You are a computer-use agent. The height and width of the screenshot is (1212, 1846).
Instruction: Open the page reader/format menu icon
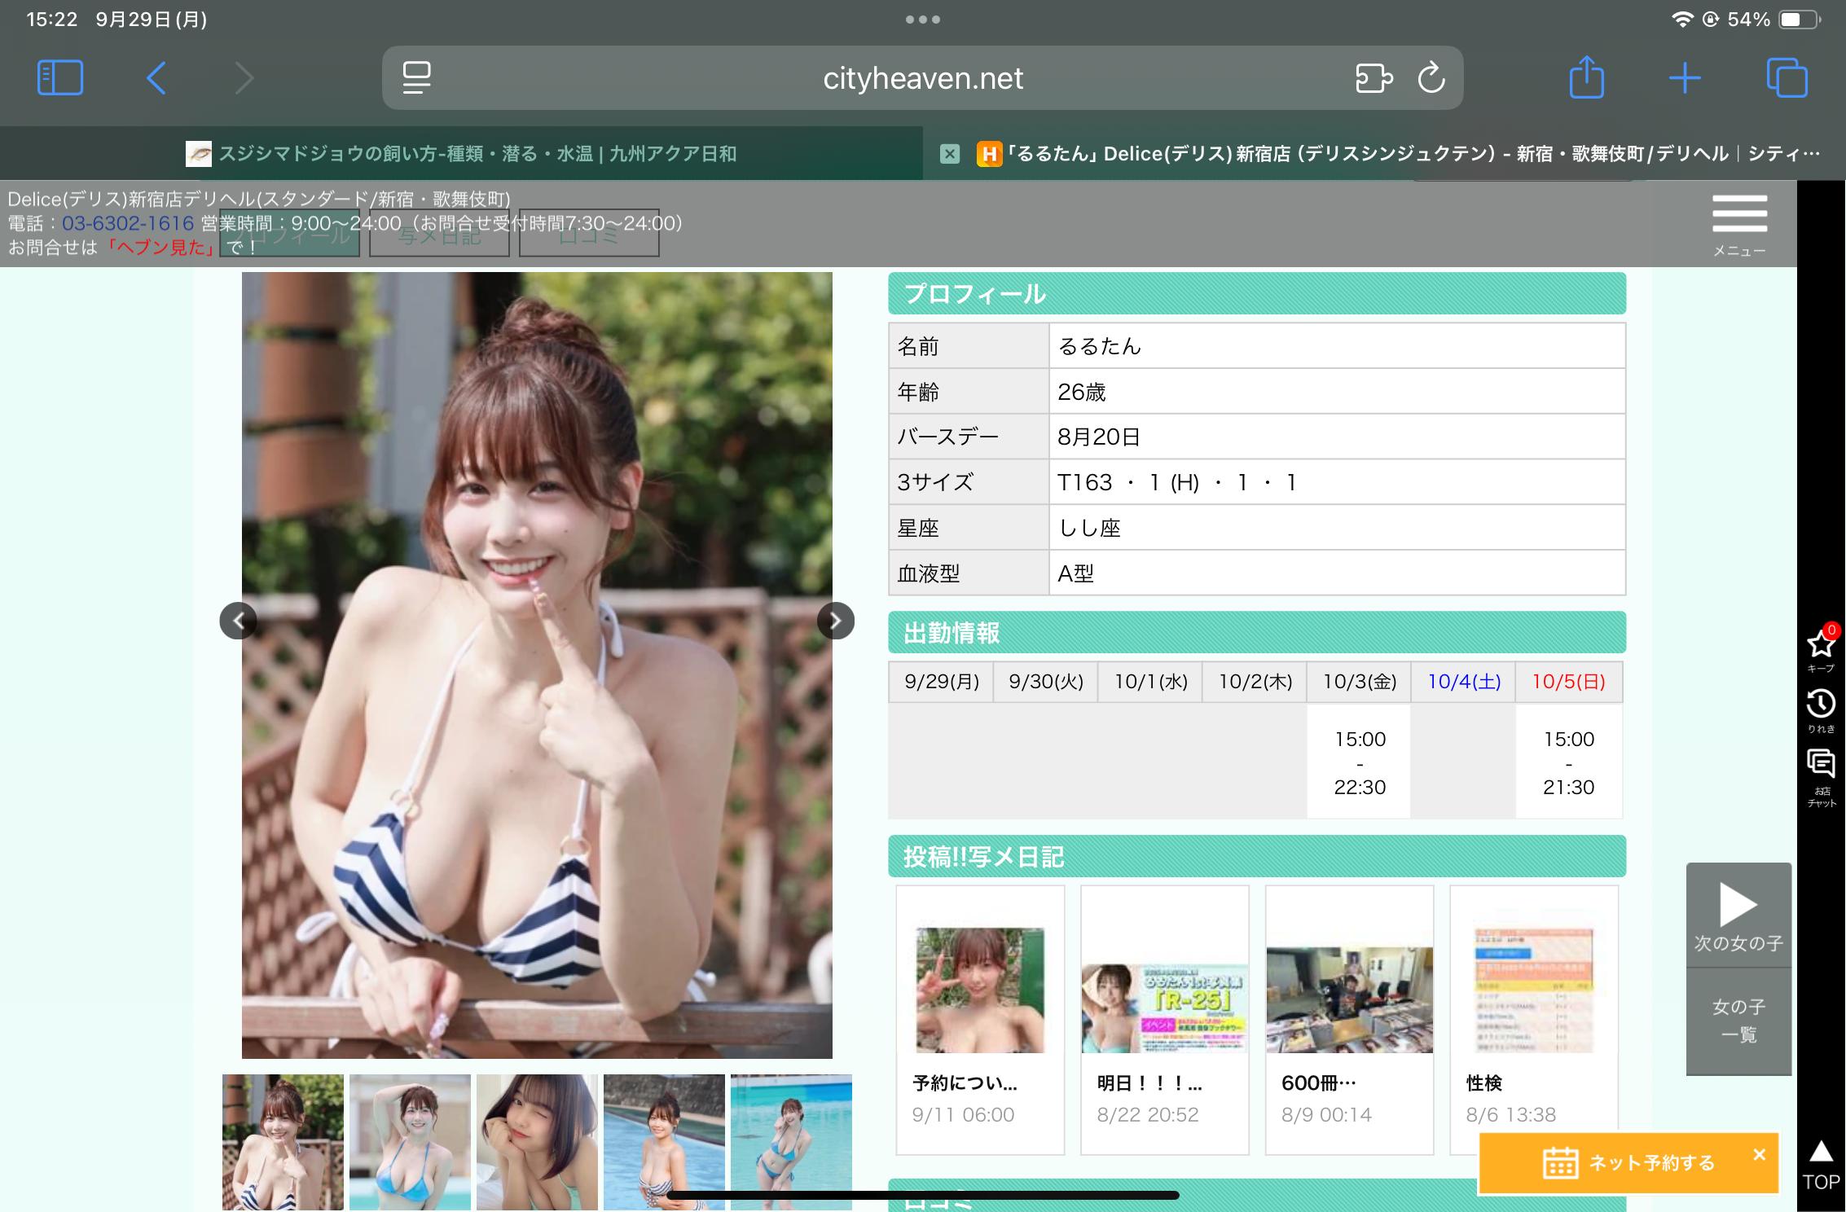pos(416,78)
